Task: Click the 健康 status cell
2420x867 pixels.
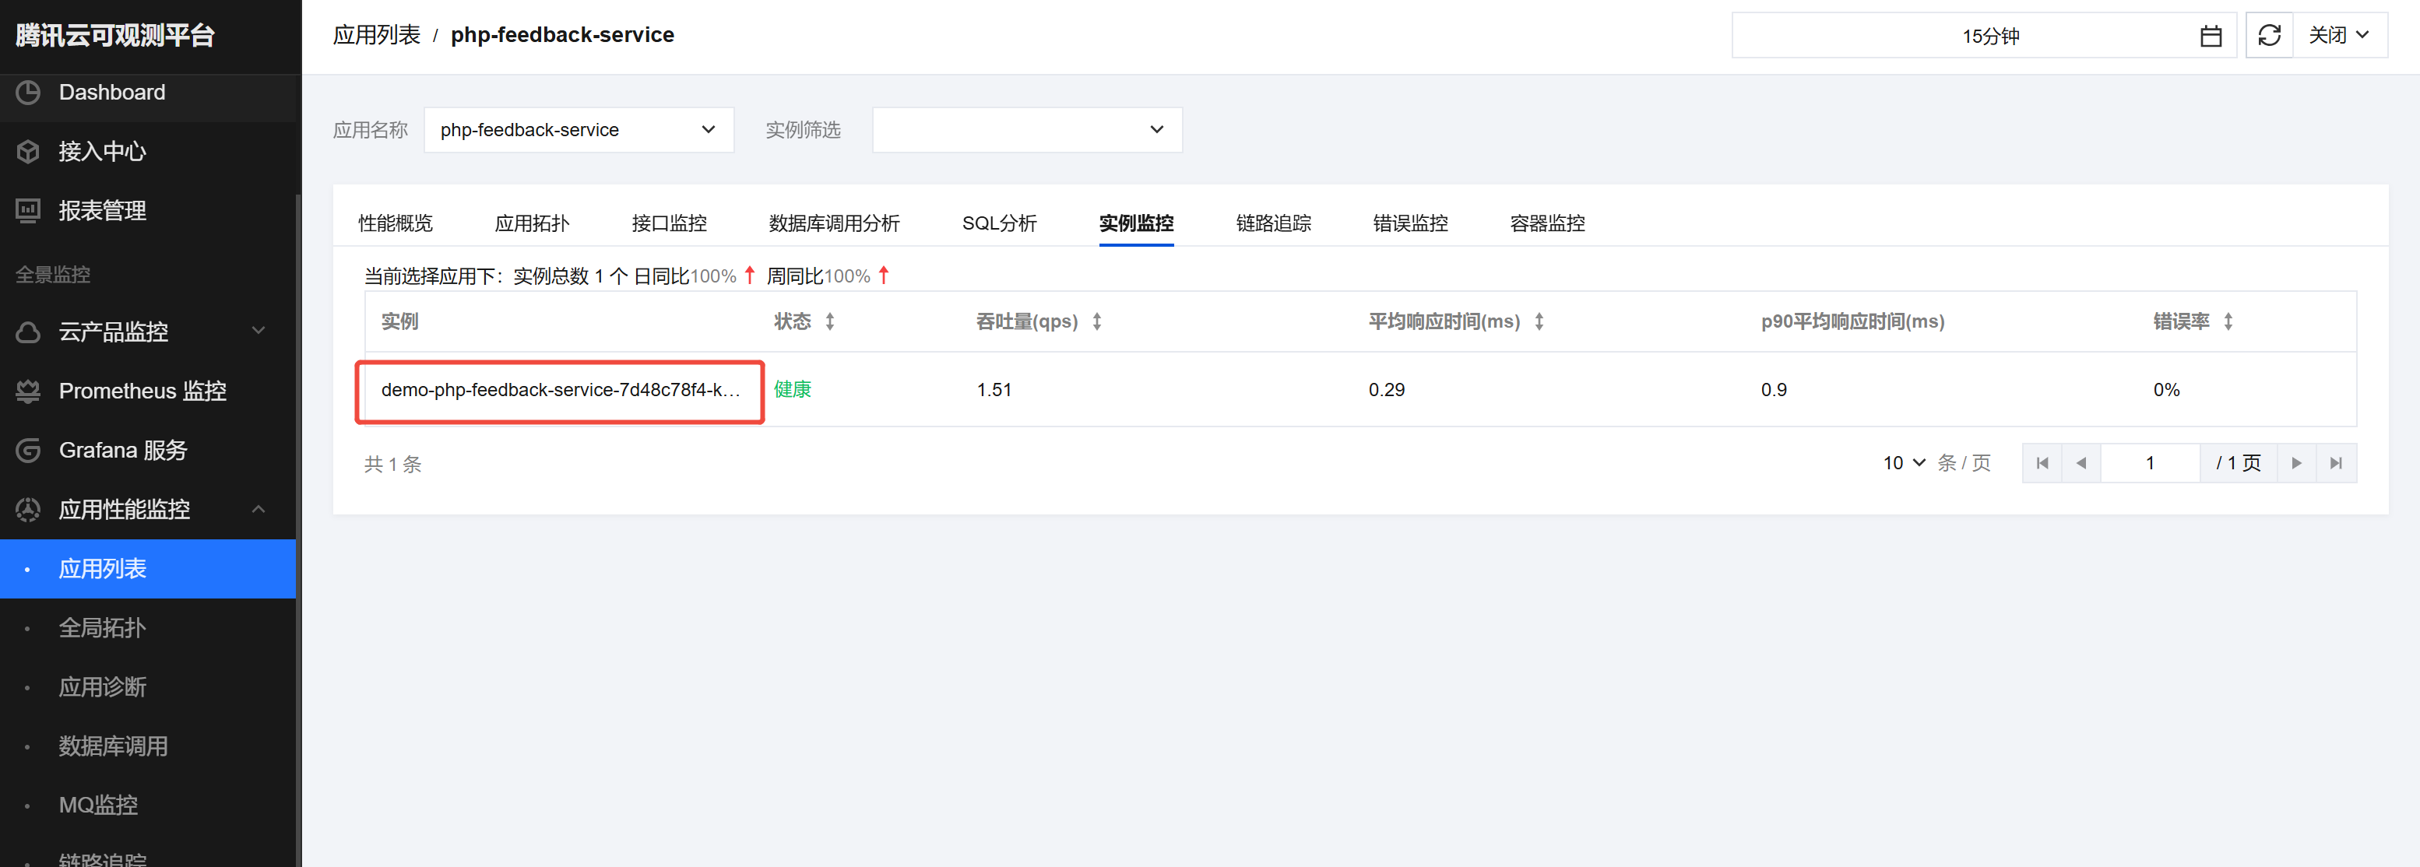Action: (792, 390)
